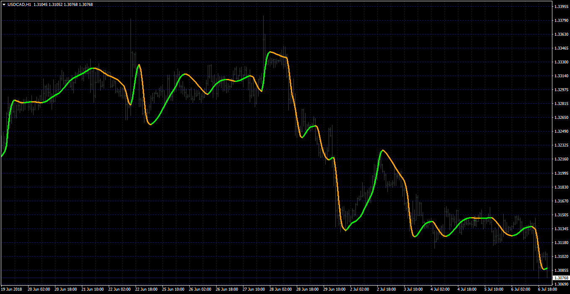
Task: Click the 19 Jun 2018 time label
Action: 11,289
